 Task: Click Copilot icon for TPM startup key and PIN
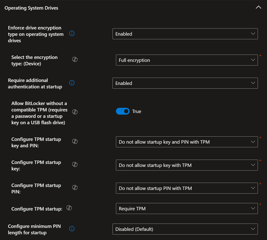[75, 141]
